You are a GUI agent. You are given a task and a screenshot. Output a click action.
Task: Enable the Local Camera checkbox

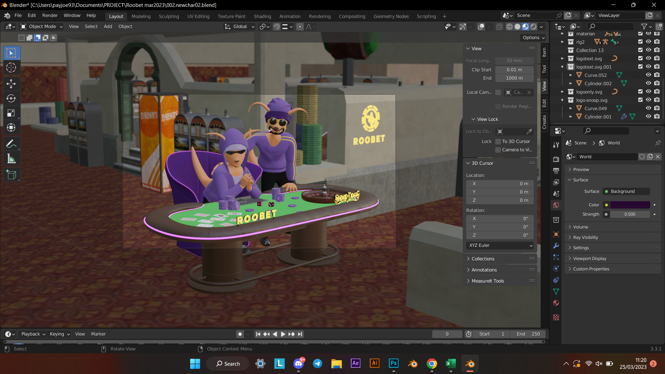(x=498, y=92)
